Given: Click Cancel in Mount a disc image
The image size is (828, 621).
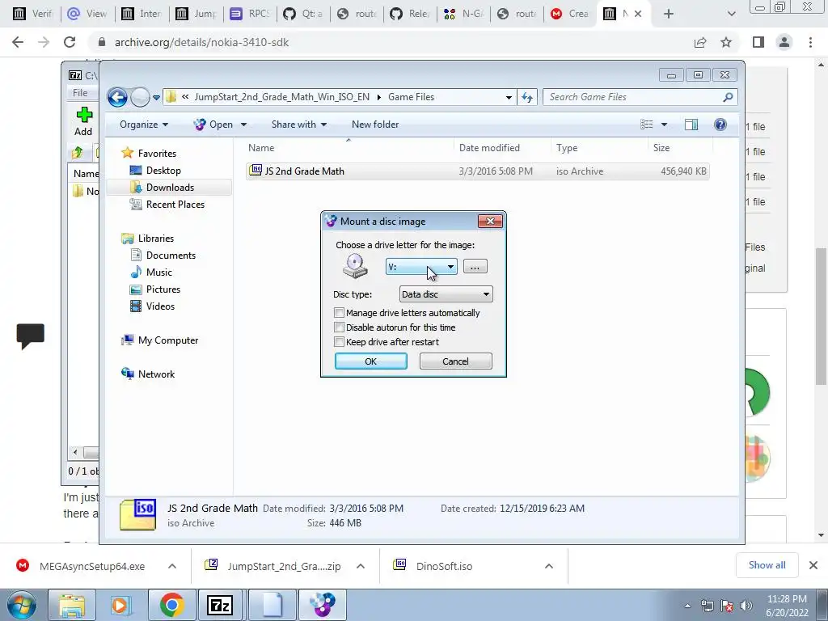Looking at the screenshot, I should tap(455, 361).
